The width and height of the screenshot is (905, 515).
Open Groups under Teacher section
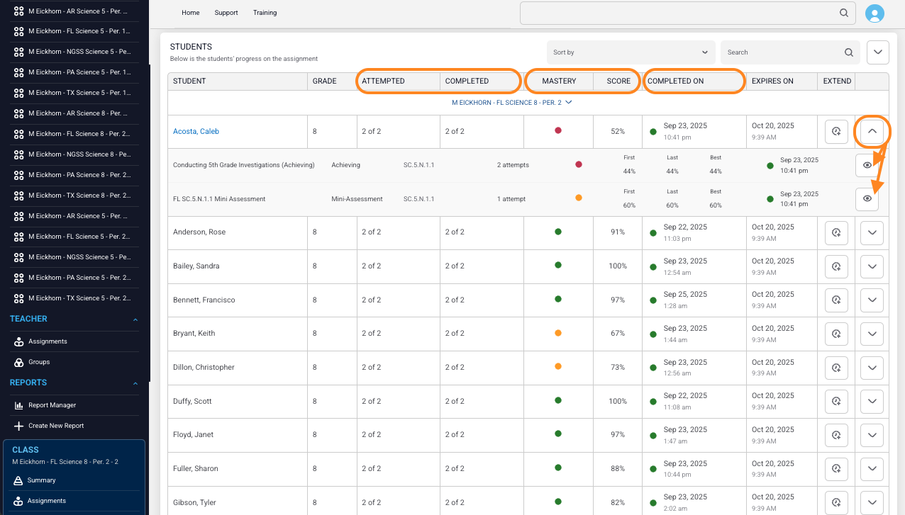pyautogui.click(x=39, y=362)
